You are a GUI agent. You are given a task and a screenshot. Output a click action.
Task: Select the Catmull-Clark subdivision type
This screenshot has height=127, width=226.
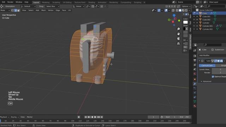click(207, 66)
